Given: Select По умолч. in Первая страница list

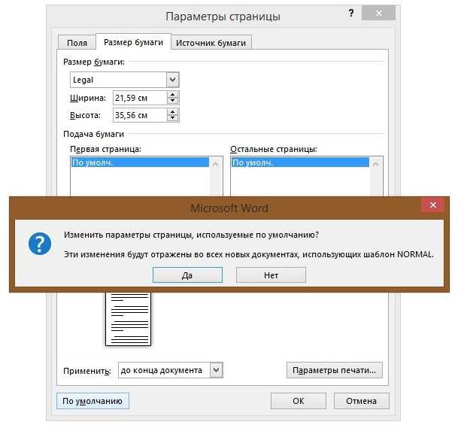Looking at the screenshot, I should [140, 162].
